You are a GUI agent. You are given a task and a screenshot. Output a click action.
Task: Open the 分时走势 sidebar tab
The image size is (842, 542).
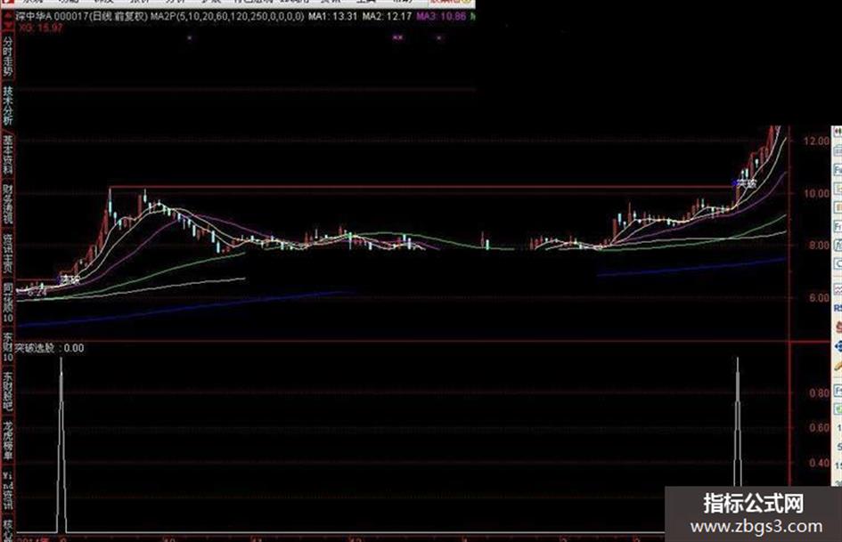7,56
